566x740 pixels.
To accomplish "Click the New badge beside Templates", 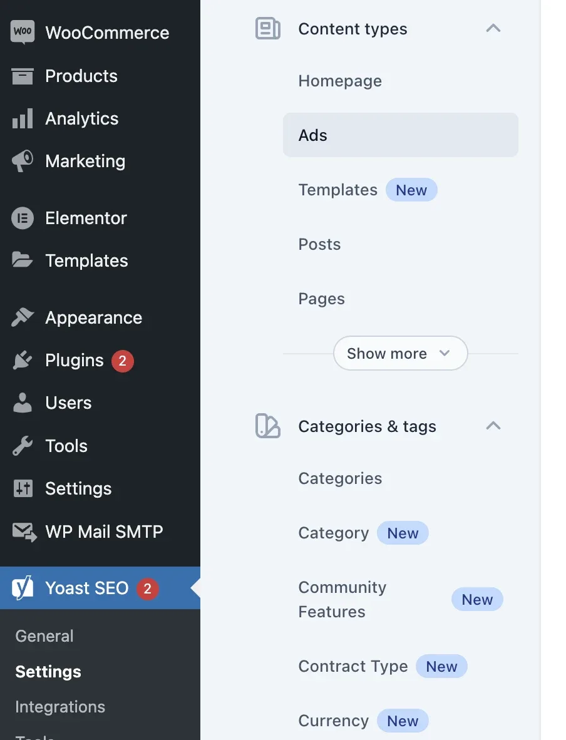I will click(411, 190).
